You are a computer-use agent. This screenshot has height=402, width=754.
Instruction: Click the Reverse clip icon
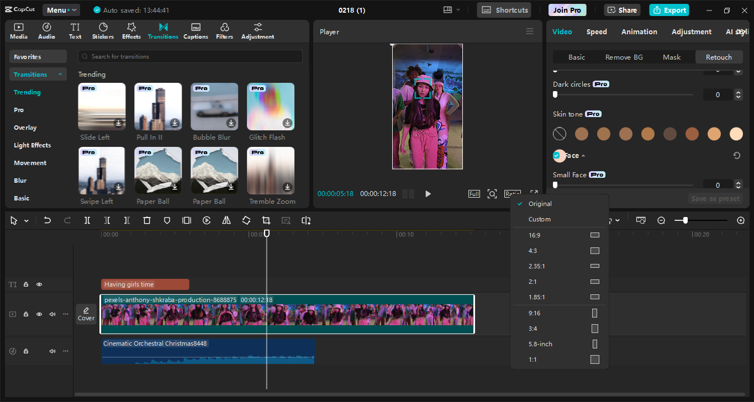206,220
